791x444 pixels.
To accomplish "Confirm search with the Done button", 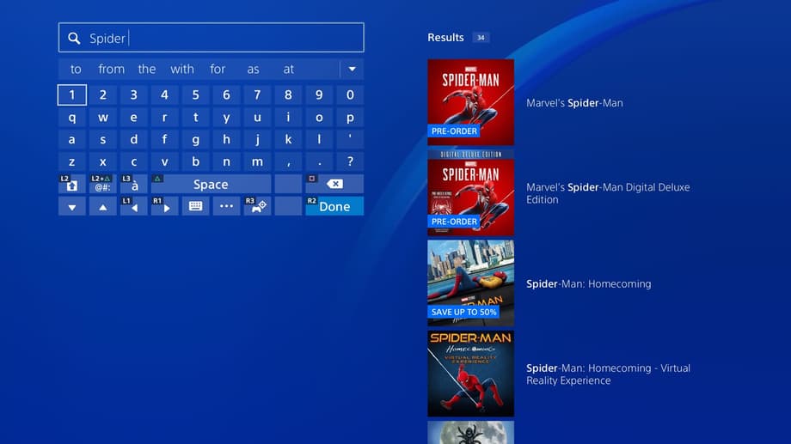I will [334, 207].
